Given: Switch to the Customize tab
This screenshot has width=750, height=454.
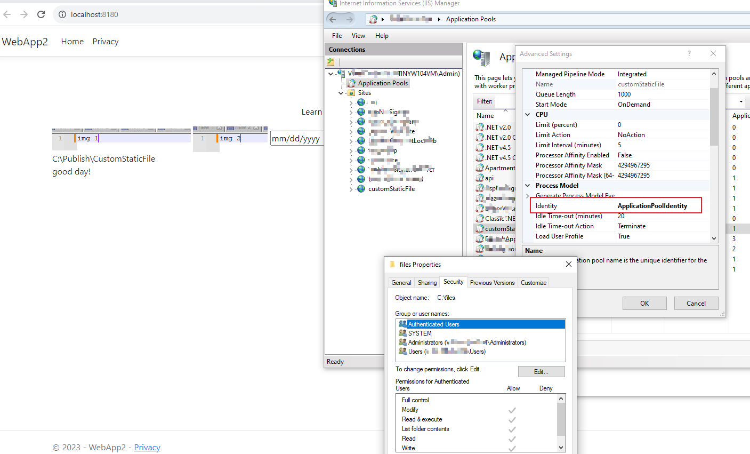Looking at the screenshot, I should pyautogui.click(x=534, y=283).
